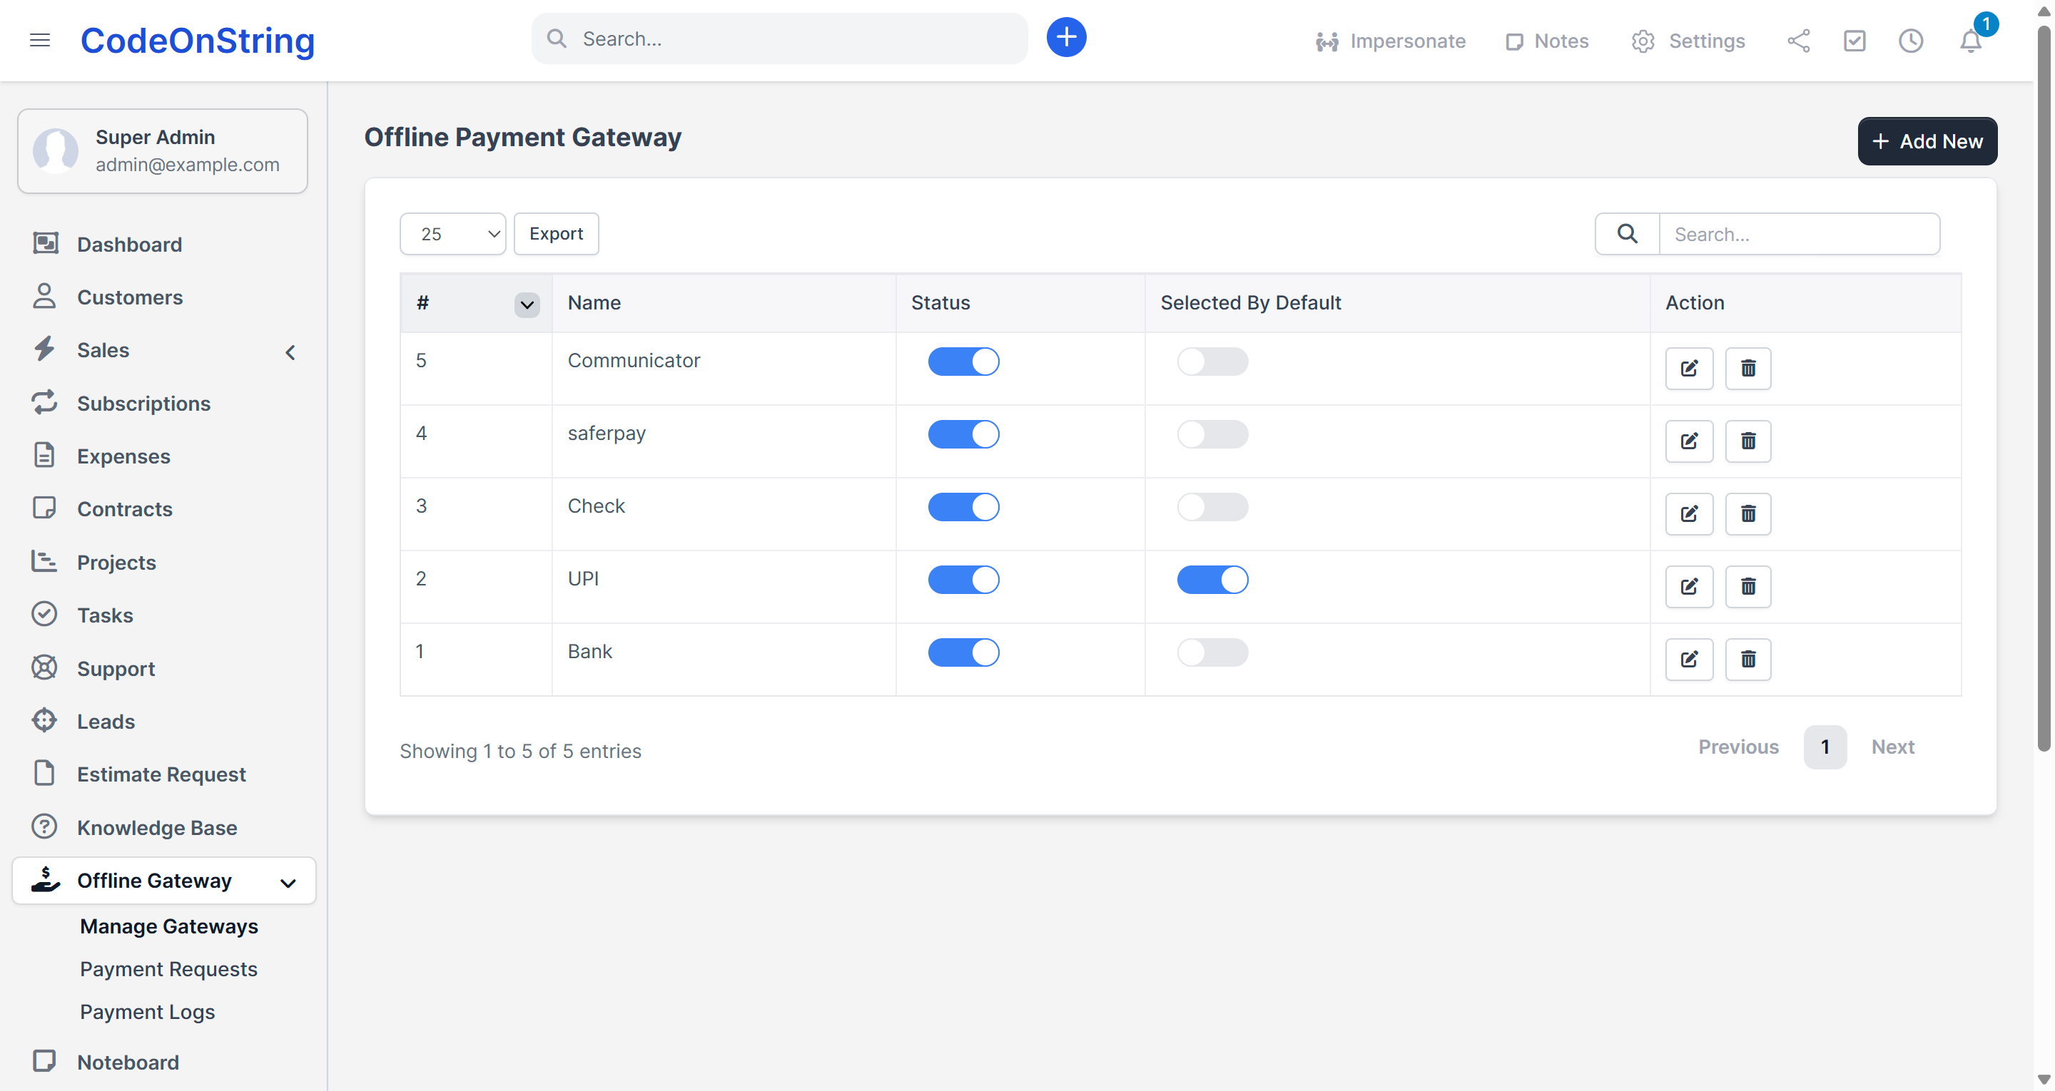Go to Next page
This screenshot has height=1091, width=2055.
[x=1892, y=747]
